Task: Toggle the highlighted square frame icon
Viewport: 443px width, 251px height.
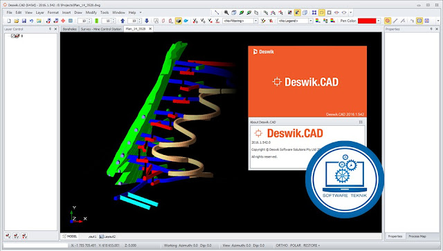Action: coord(321,12)
